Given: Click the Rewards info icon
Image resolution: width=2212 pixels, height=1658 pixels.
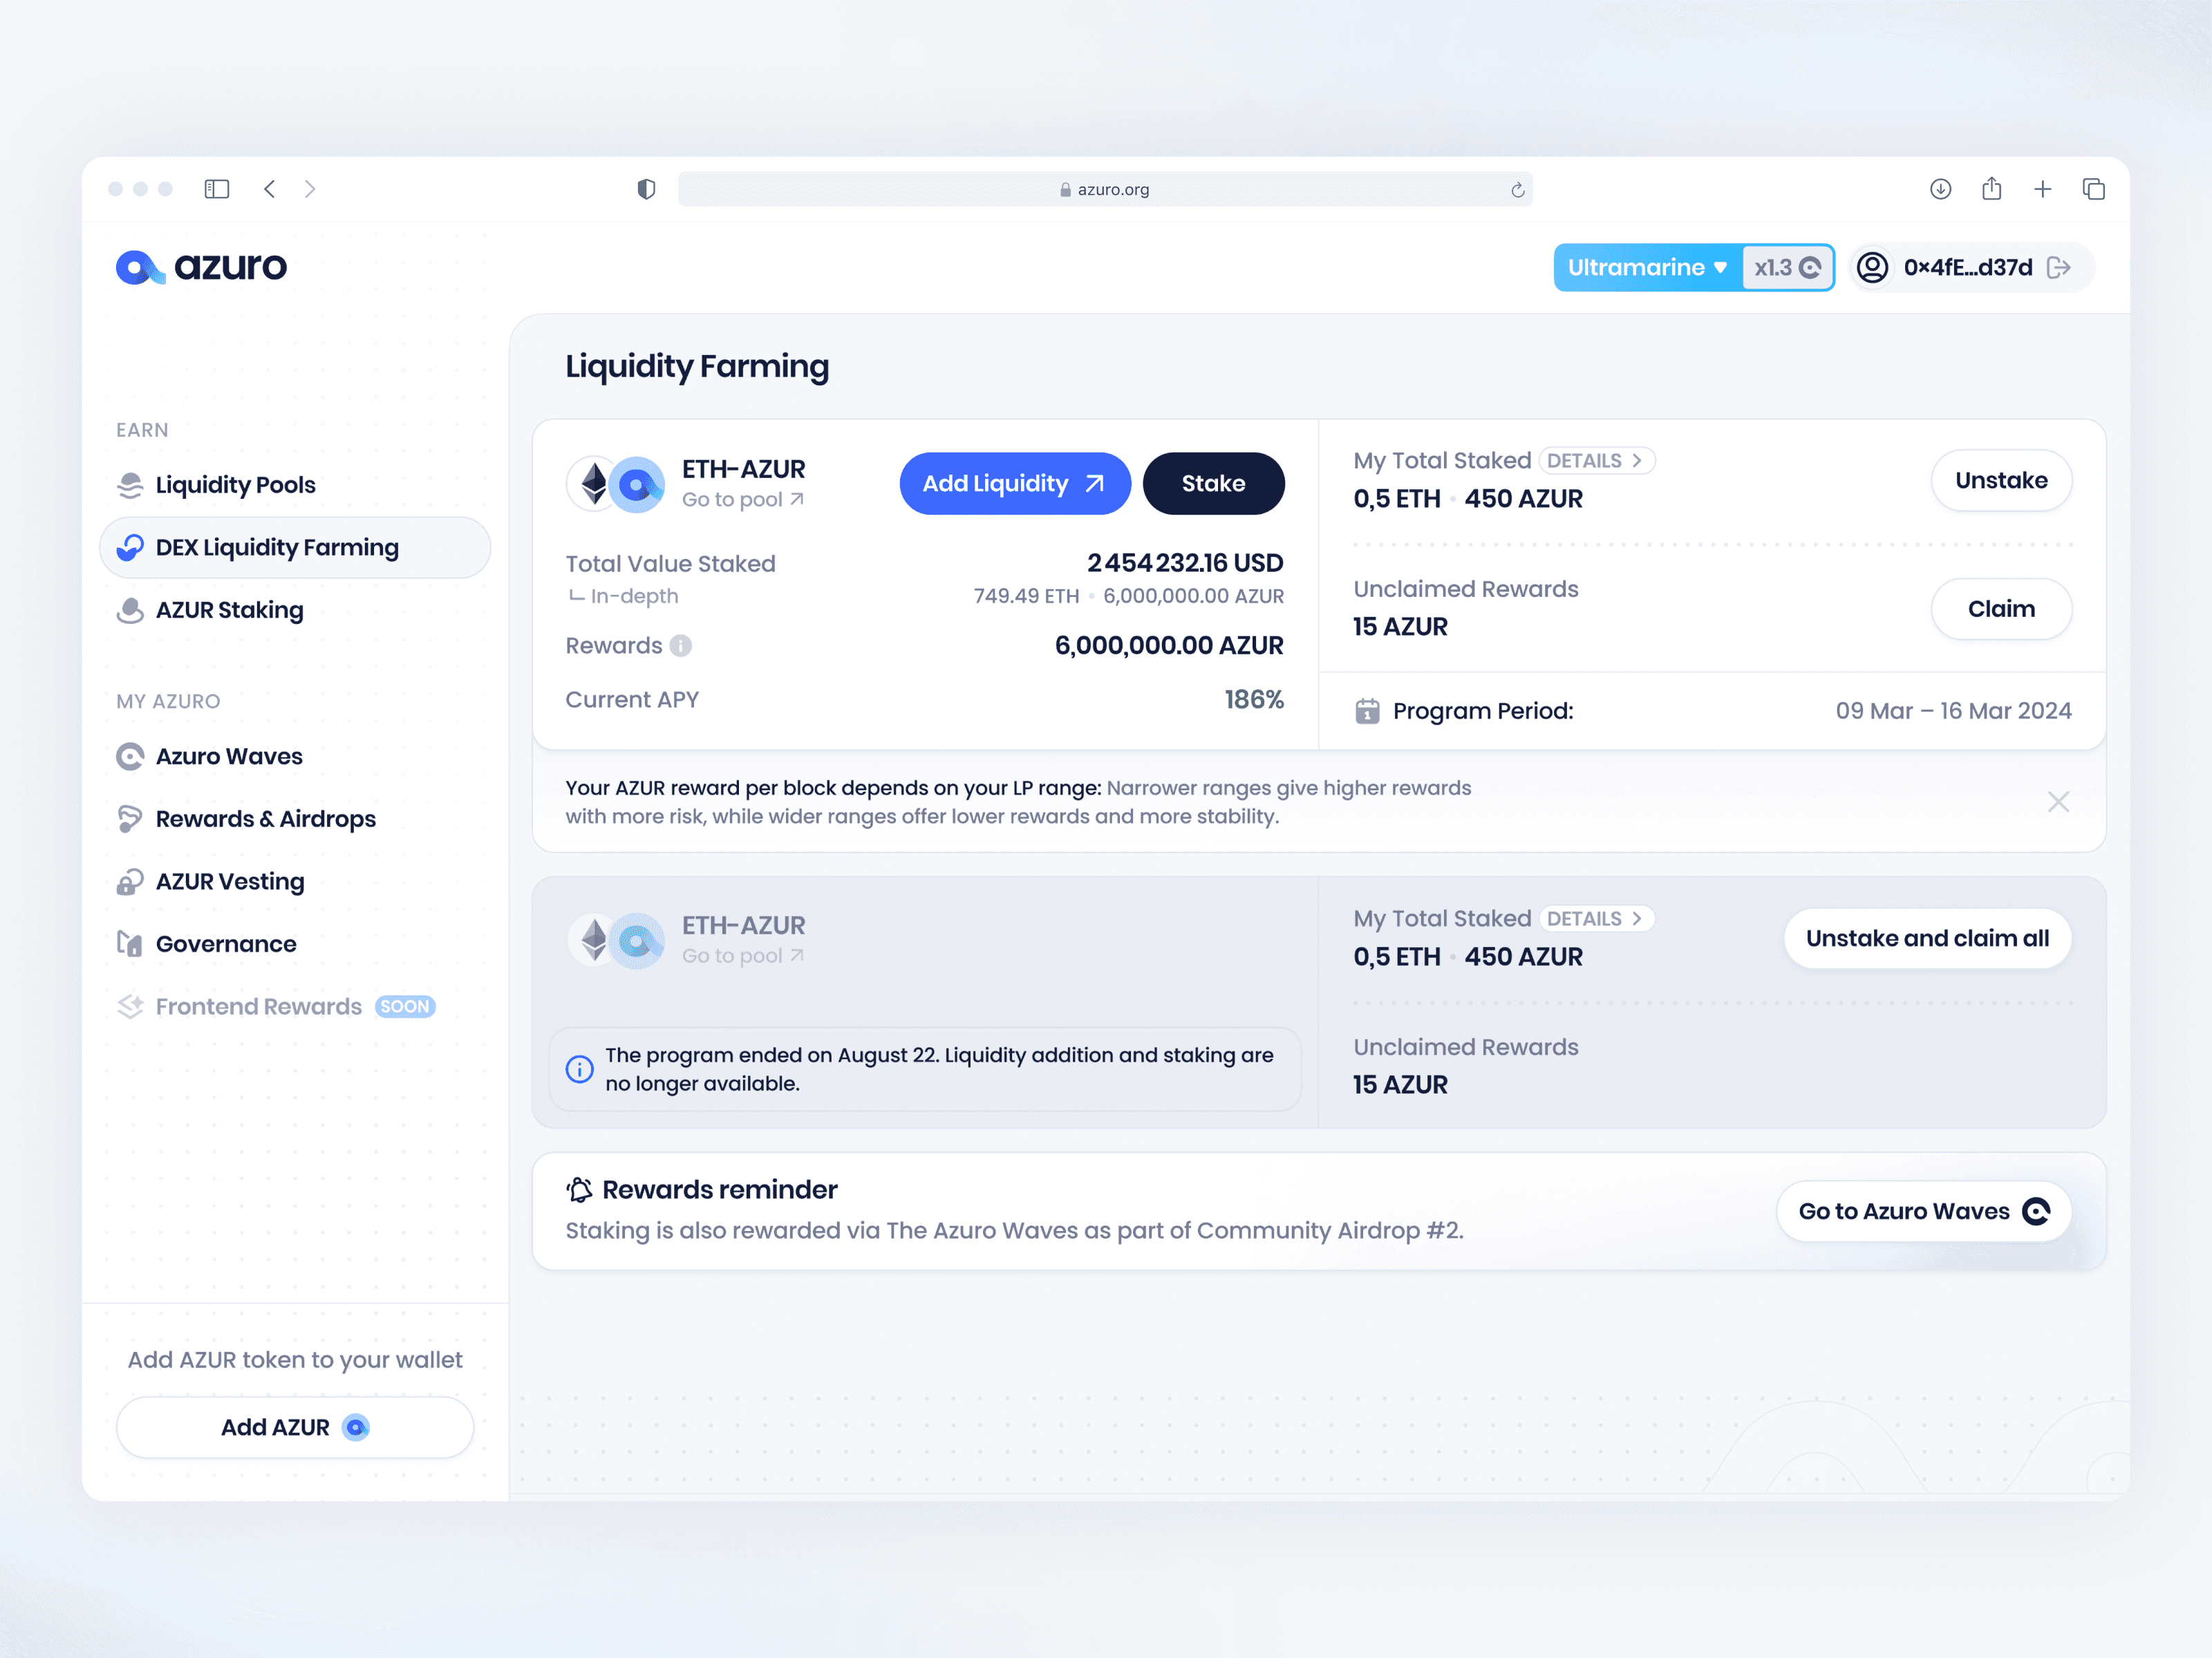Looking at the screenshot, I should 680,646.
